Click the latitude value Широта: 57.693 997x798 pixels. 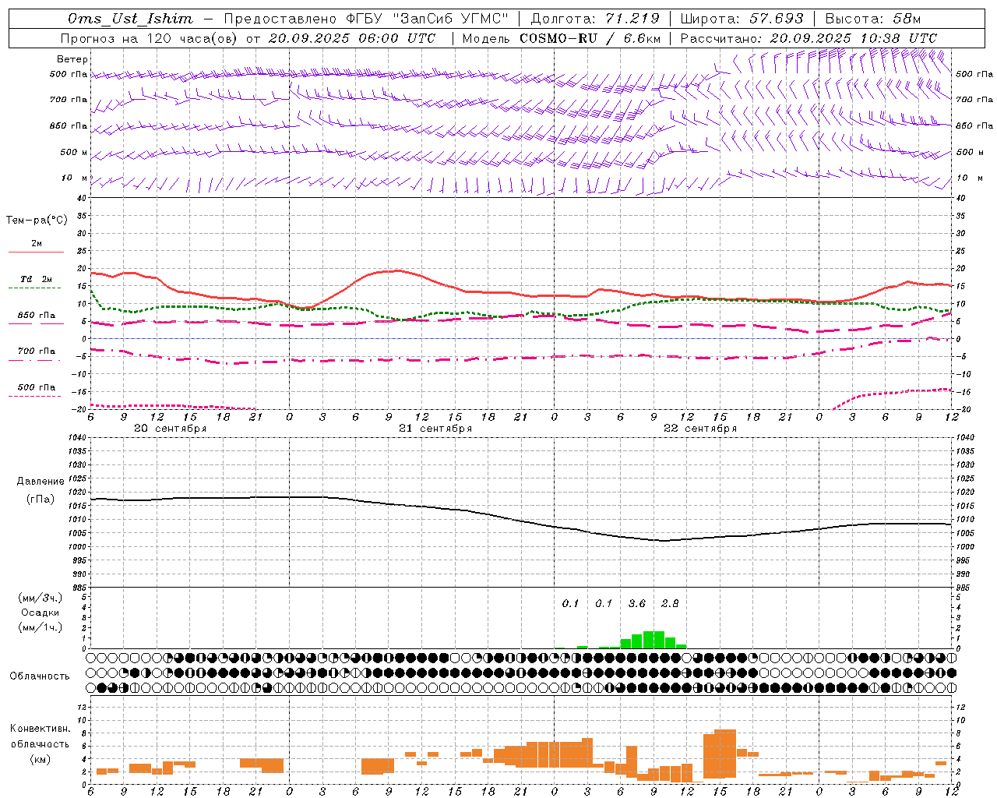(742, 19)
